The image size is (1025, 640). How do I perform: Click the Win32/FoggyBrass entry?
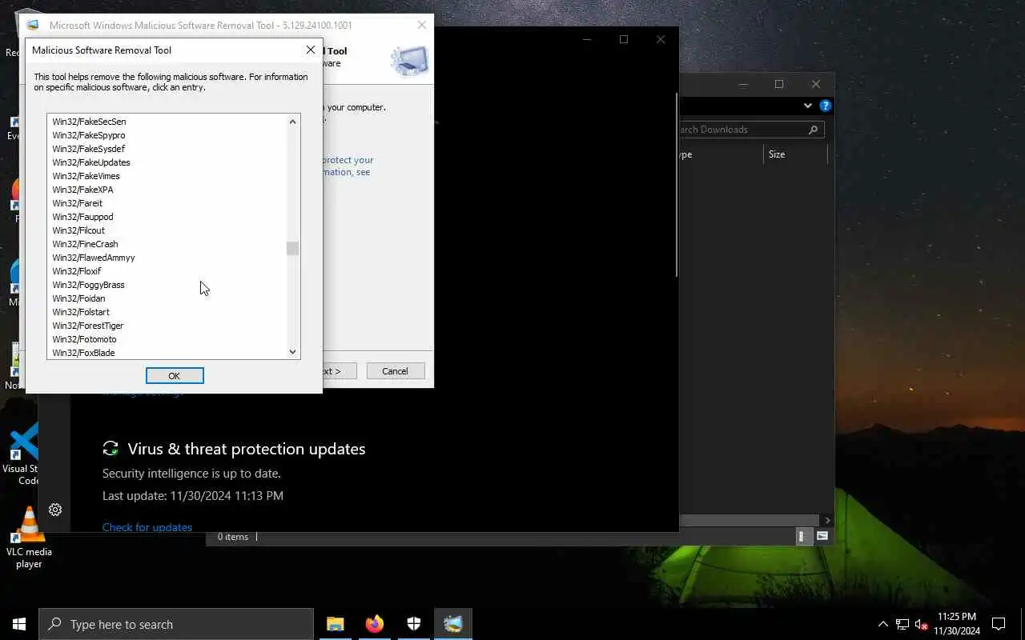(88, 285)
